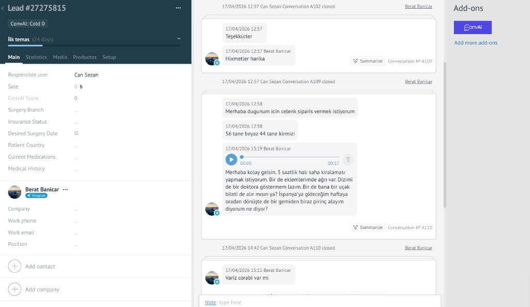
Task: Set the Surgery Branch field
Action: [77, 110]
